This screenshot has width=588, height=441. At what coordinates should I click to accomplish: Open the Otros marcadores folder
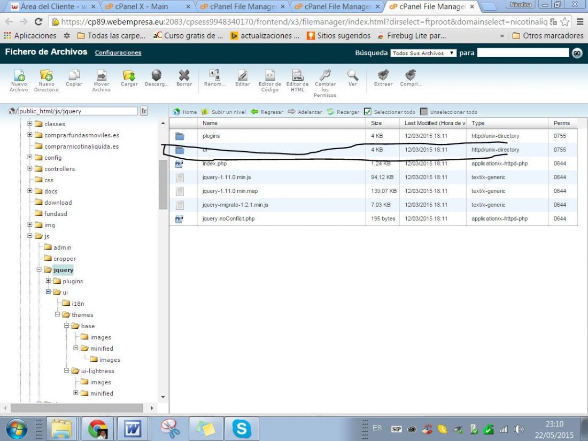[x=548, y=36]
